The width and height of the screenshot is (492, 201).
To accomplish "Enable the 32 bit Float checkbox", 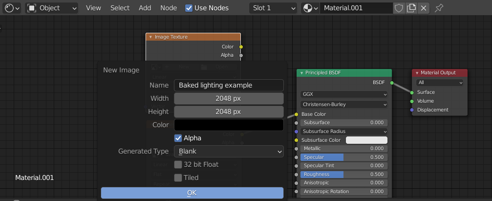I will (178, 165).
